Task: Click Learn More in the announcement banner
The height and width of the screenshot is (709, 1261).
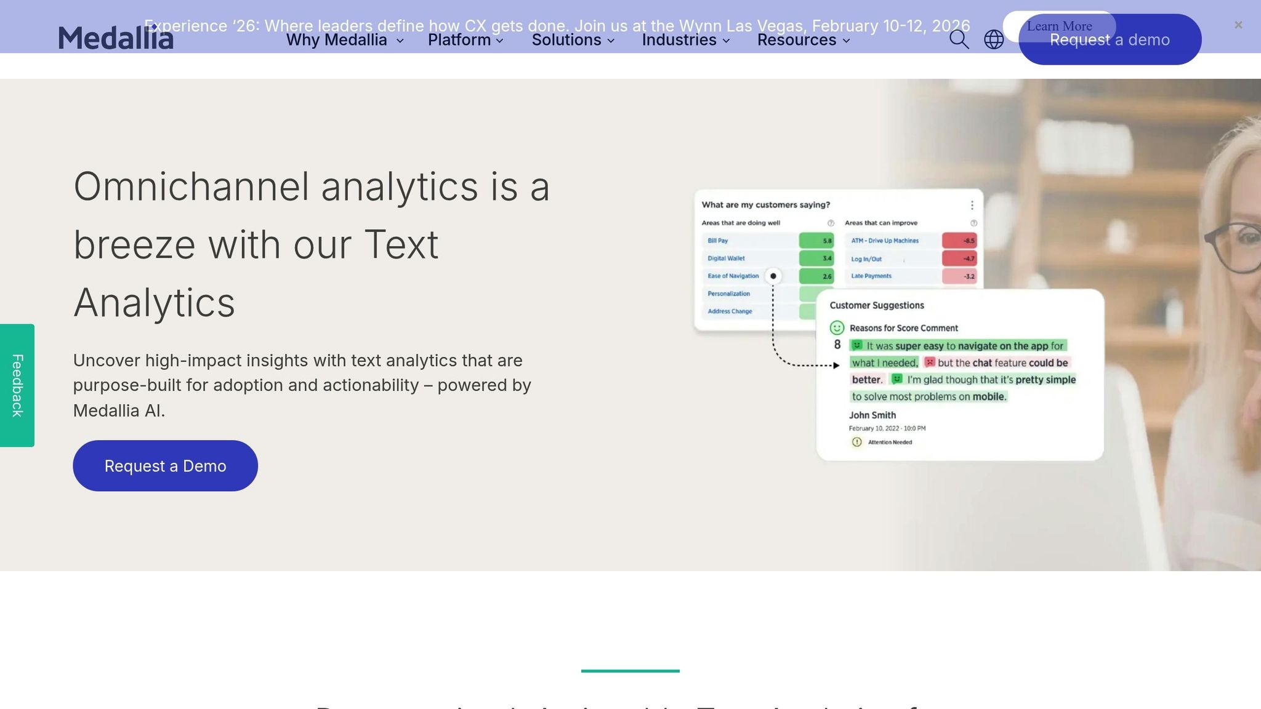Action: [x=1059, y=26]
